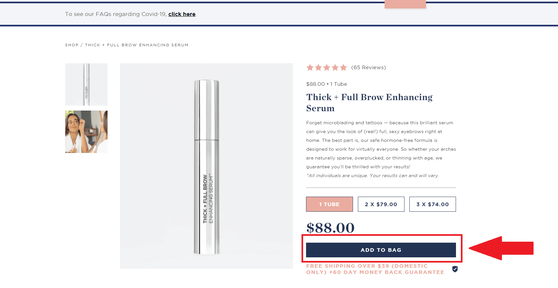Click the fourth rating star
558x288 pixels.
click(x=335, y=68)
